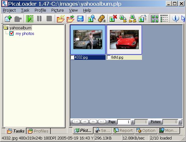Switch to the Profiles tab
The image size is (186, 142).
pos(38,131)
